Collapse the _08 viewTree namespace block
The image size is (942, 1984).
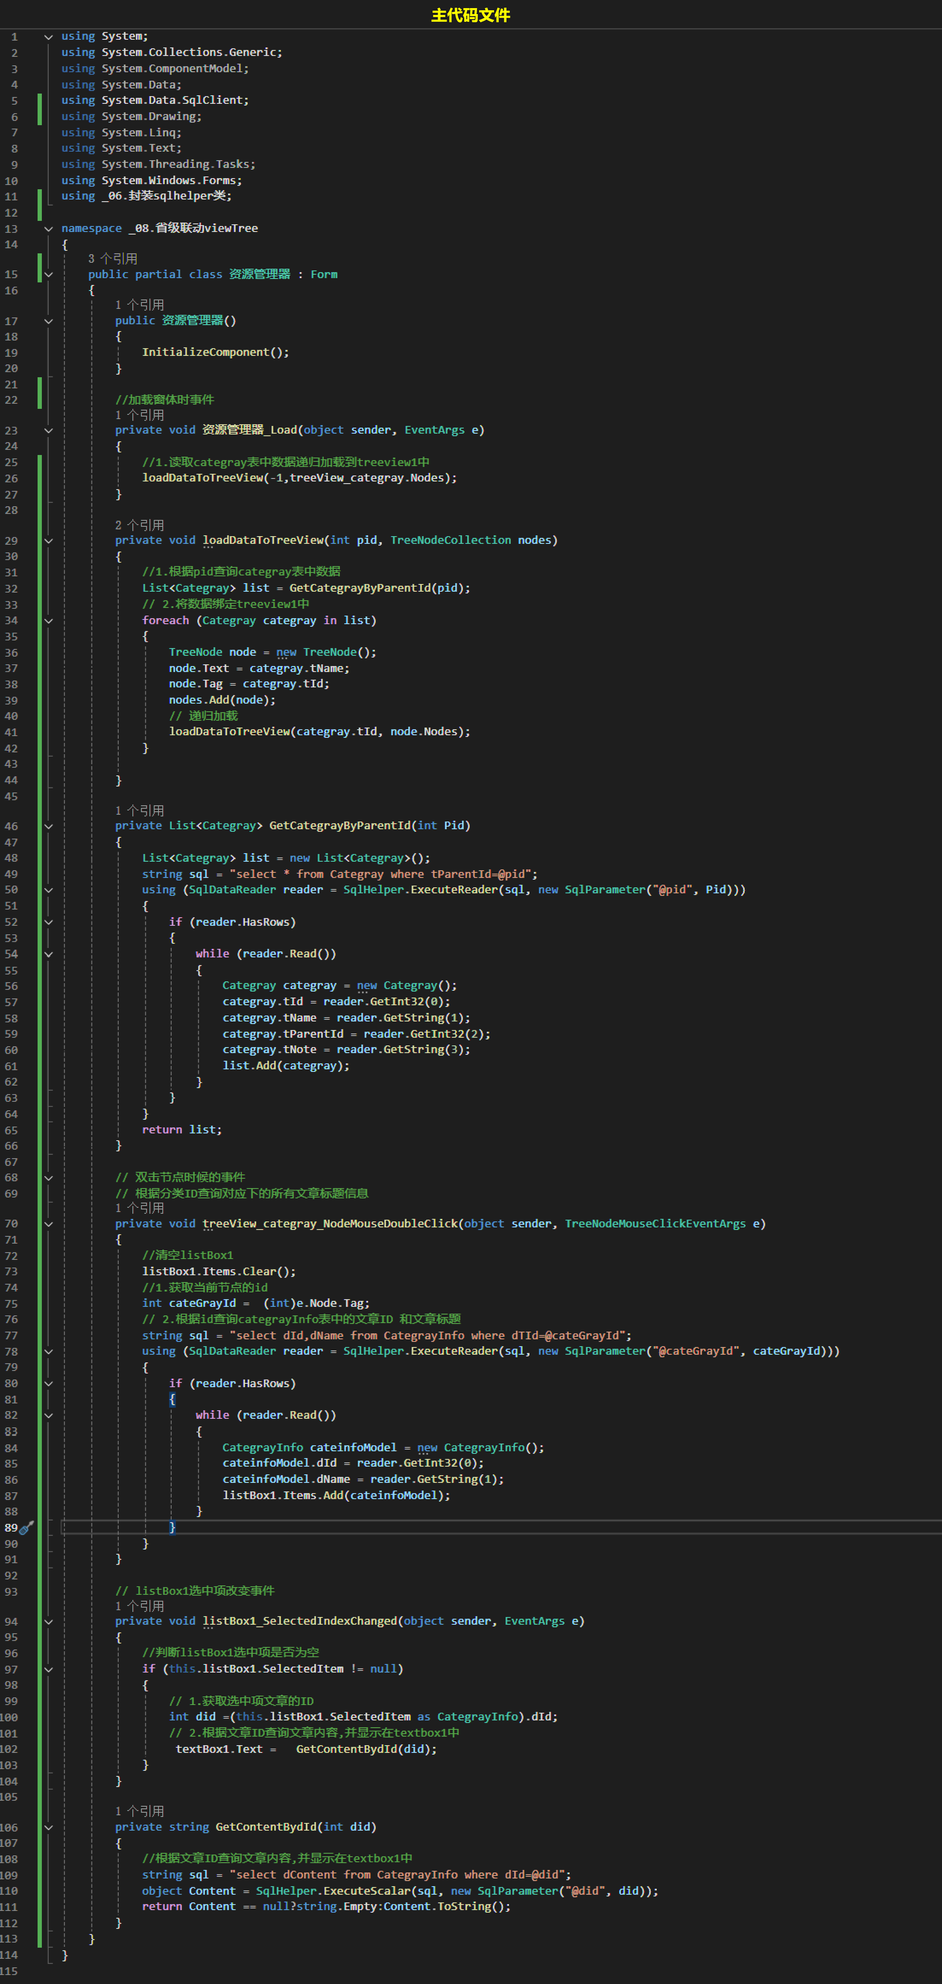click(x=49, y=229)
